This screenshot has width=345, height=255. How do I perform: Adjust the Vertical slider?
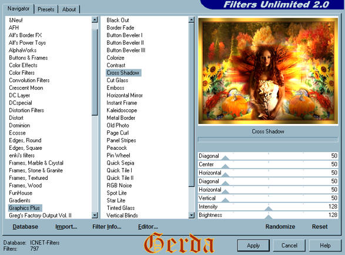click(x=268, y=198)
